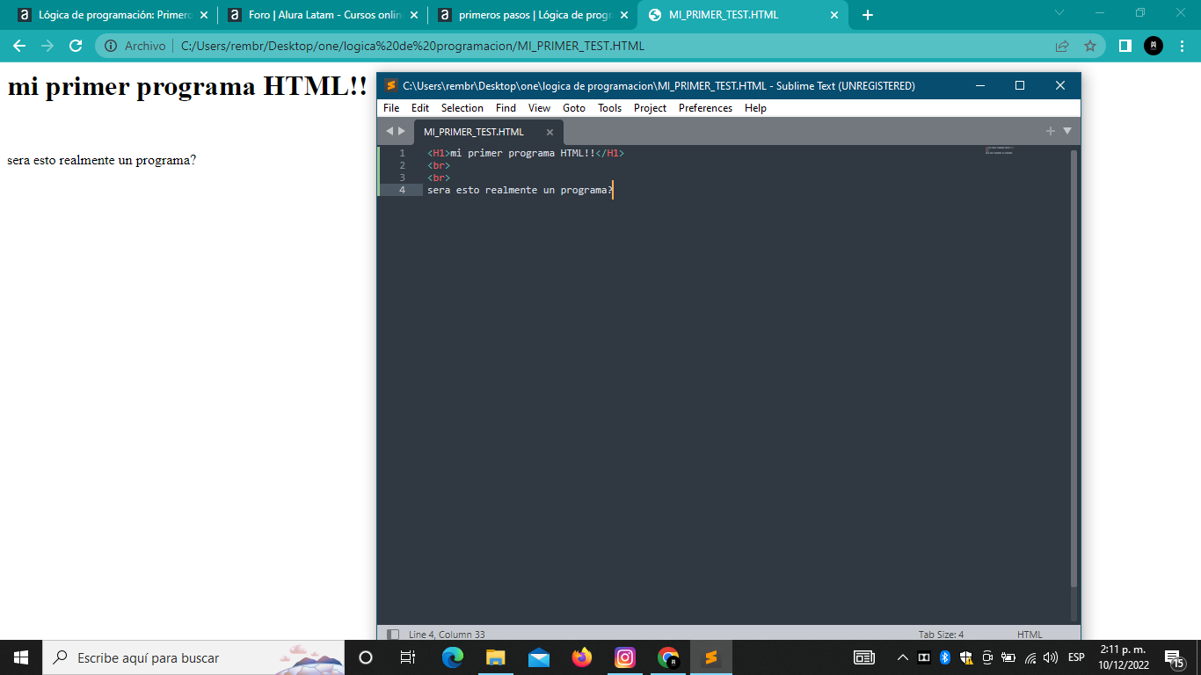Viewport: 1201px width, 675px height.
Task: Click Line 4, Column 33 status text
Action: 447,635
